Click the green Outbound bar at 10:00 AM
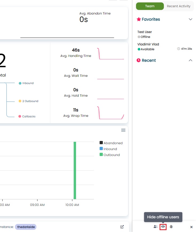This screenshot has height=232, width=196. click(75, 170)
